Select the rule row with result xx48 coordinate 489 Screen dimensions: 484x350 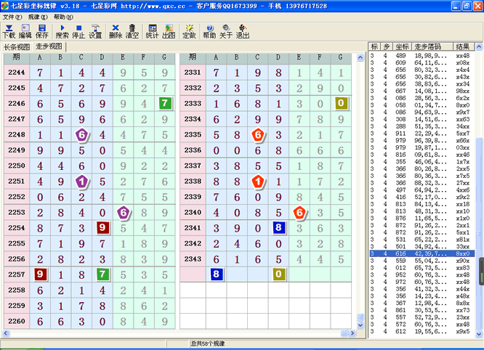pyautogui.click(x=422, y=55)
